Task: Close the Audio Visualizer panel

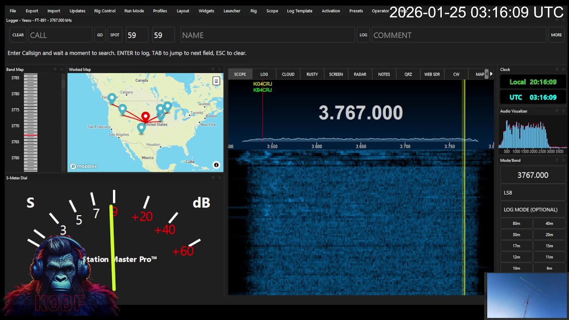Action: coord(564,111)
